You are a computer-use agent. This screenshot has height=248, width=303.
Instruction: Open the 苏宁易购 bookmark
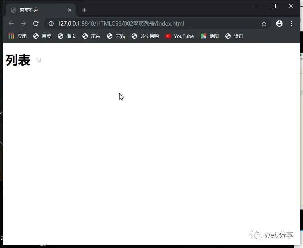[x=145, y=36]
